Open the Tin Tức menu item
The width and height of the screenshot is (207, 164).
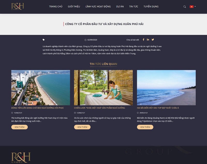[134, 6]
